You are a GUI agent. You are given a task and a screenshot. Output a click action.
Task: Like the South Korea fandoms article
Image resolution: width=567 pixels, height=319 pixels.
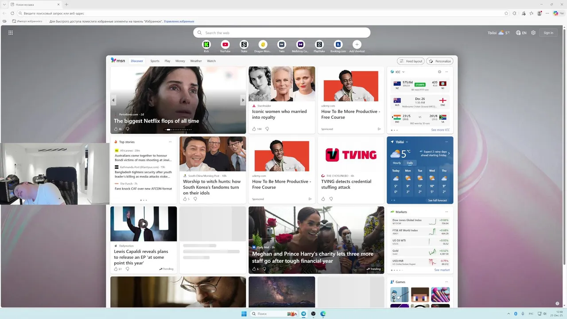tap(185, 199)
